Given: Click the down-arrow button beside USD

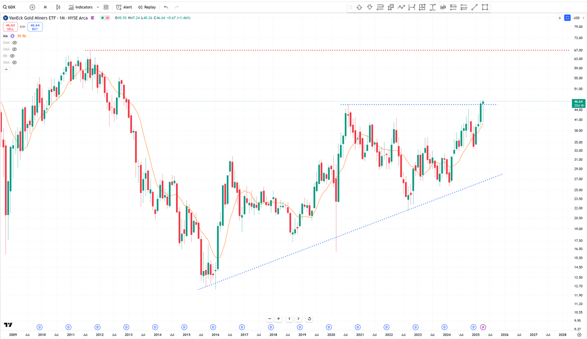Looking at the screenshot, I should point(560,18).
